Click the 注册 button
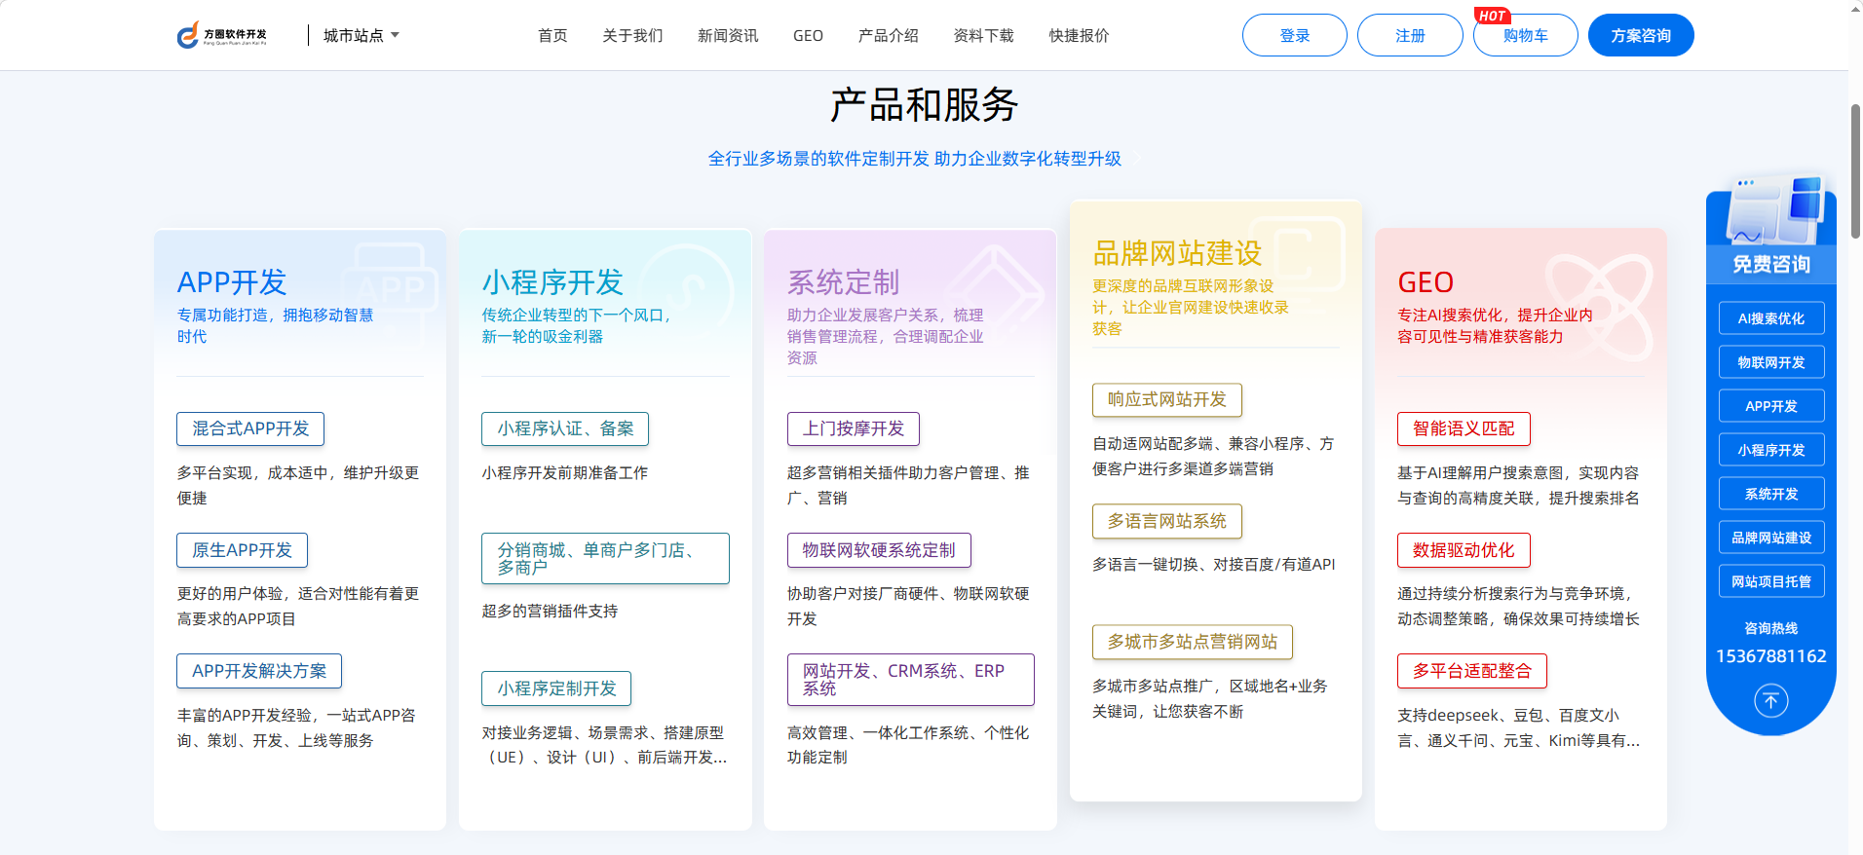The height and width of the screenshot is (855, 1863). (x=1409, y=35)
